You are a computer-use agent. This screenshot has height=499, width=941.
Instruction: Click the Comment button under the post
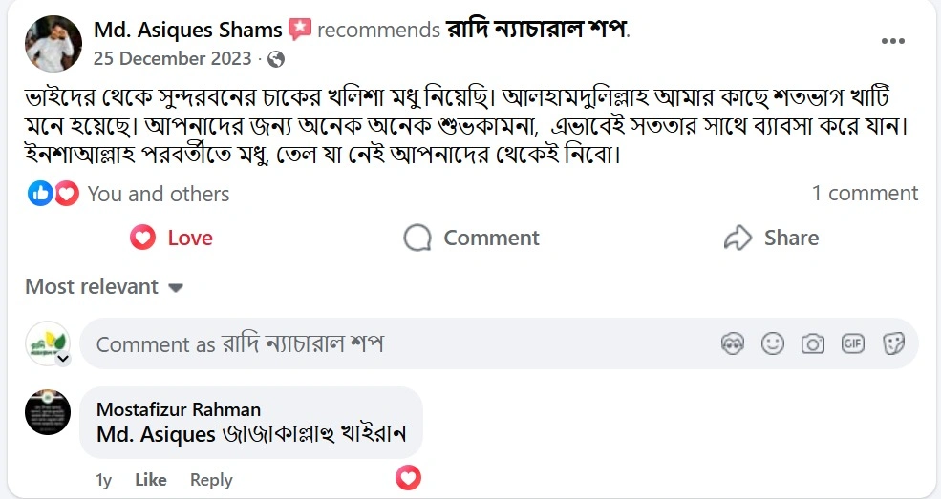pyautogui.click(x=471, y=238)
